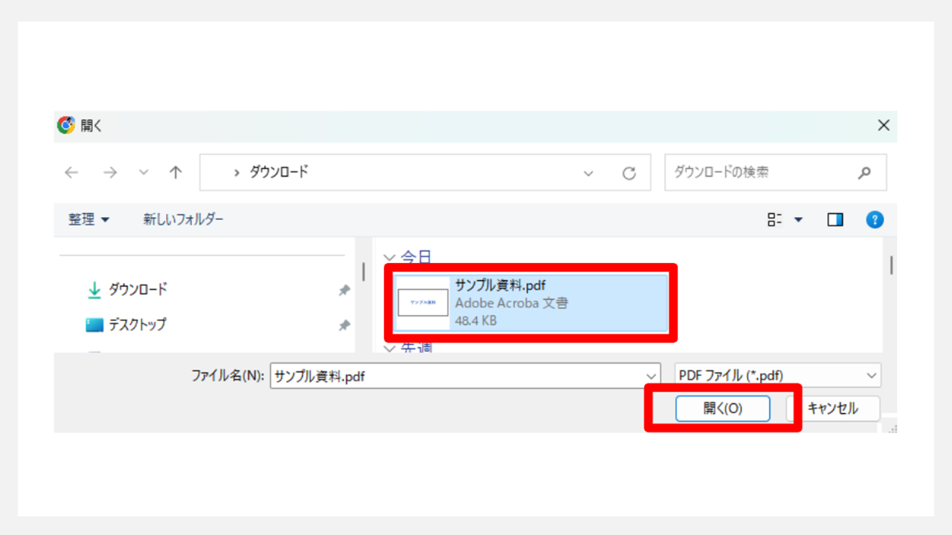The height and width of the screenshot is (535, 952).
Task: Refresh the ダウンロード folder view
Action: coord(629,173)
